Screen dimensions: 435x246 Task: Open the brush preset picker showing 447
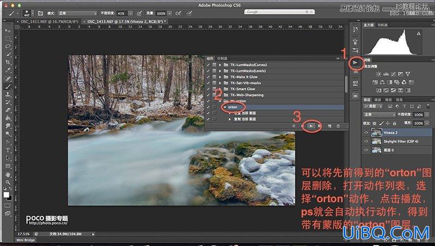(29, 13)
